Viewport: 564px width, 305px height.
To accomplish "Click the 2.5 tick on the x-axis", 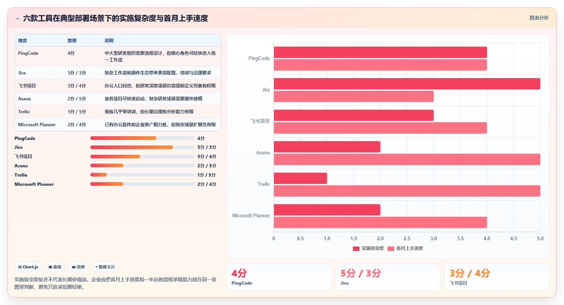I will [x=407, y=239].
